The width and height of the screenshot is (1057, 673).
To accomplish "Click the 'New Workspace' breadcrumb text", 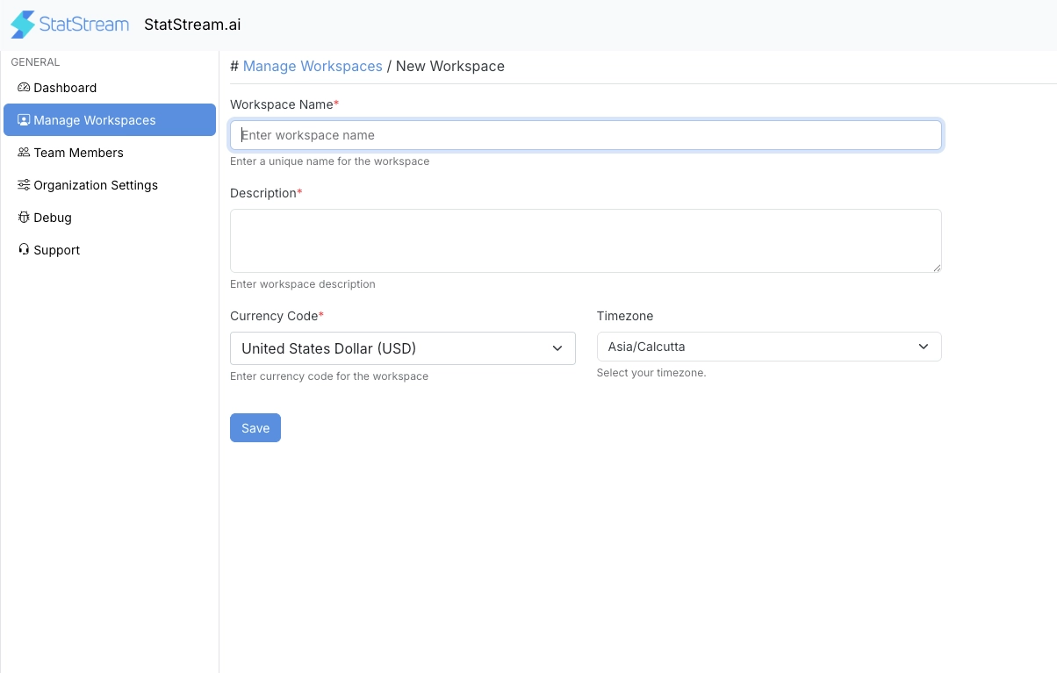I will pos(450,66).
